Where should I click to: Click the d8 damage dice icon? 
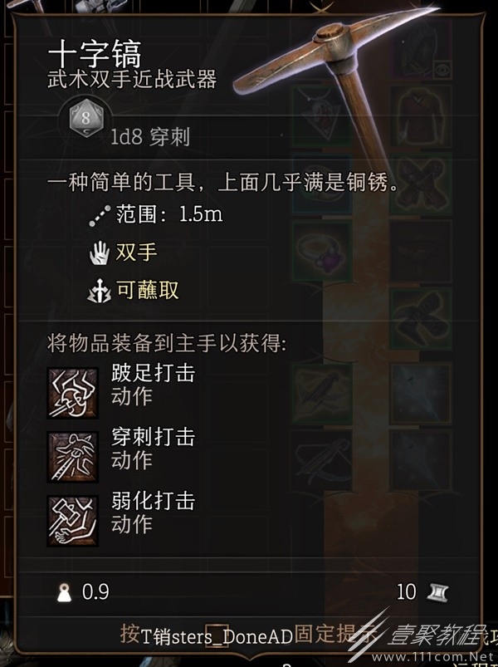point(86,118)
